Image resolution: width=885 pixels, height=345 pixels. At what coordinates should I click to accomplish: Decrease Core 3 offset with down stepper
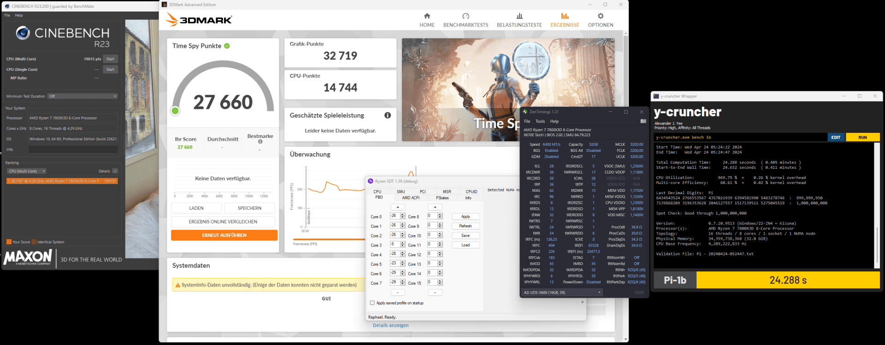403,246
